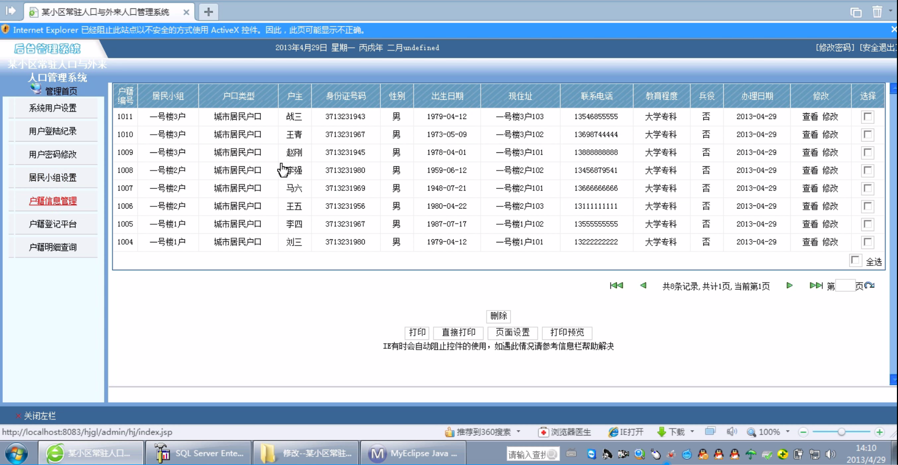Click 下载 download button in status bar
The image size is (898, 465).
671,432
